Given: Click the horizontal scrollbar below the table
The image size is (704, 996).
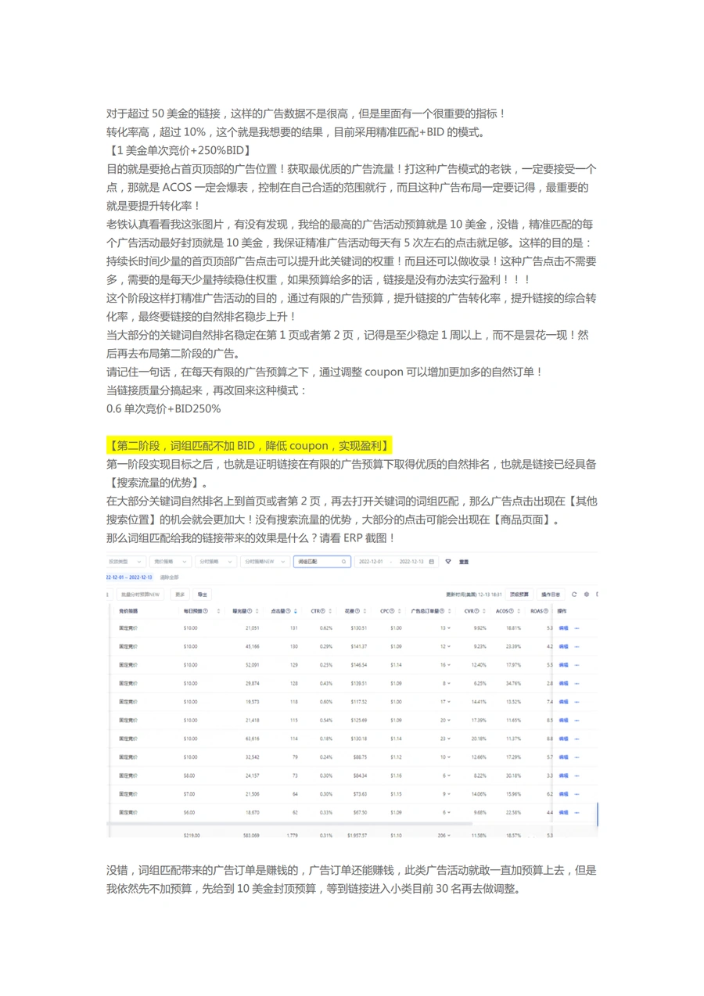Looking at the screenshot, I should tap(288, 822).
